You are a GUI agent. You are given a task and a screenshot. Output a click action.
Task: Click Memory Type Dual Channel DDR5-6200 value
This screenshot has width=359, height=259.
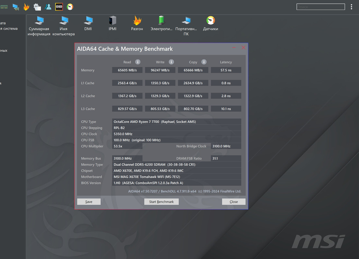176,164
